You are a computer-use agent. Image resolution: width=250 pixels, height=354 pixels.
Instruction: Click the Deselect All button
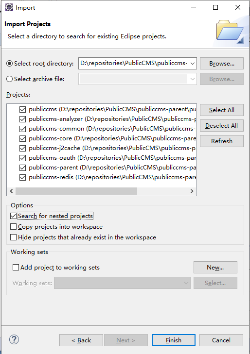click(221, 125)
